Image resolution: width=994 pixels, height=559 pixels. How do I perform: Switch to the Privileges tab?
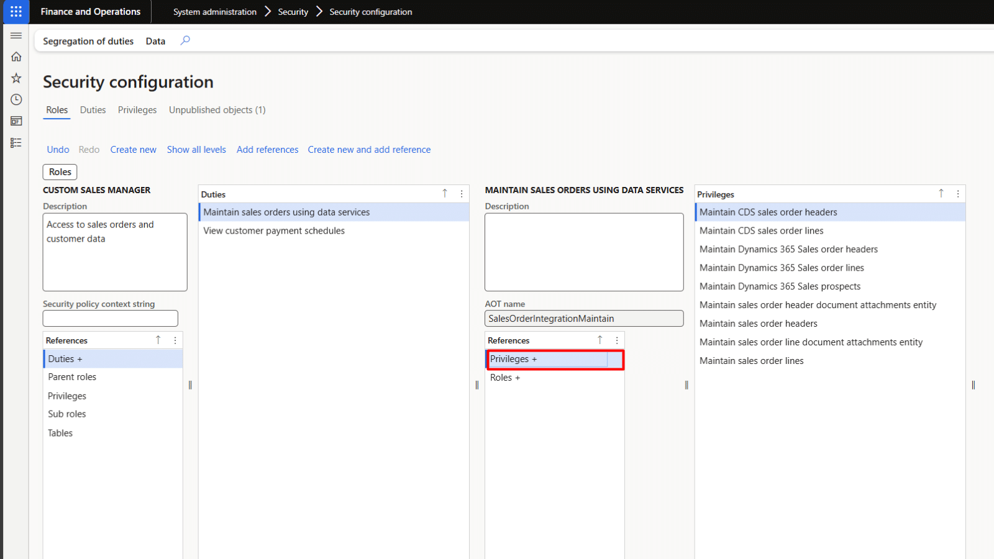tap(137, 110)
